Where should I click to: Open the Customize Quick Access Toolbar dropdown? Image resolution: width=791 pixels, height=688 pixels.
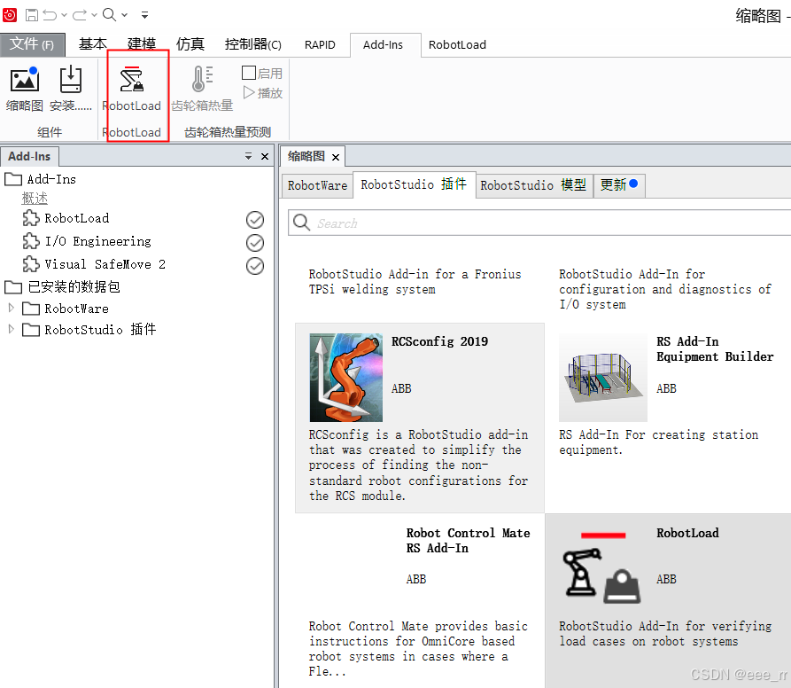144,15
